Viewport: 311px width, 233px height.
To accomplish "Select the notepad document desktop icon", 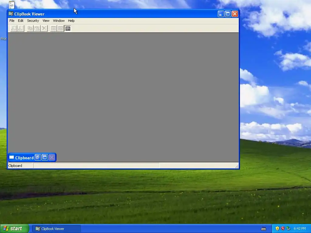I will pyautogui.click(x=12, y=5).
